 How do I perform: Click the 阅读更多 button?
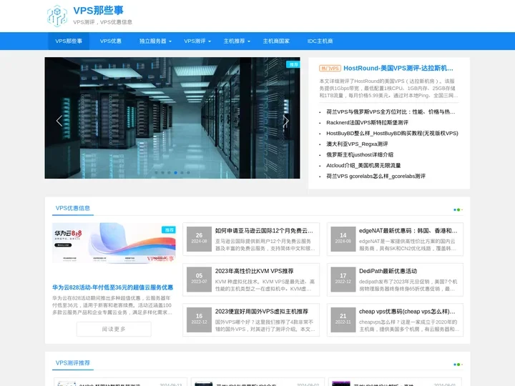114,329
